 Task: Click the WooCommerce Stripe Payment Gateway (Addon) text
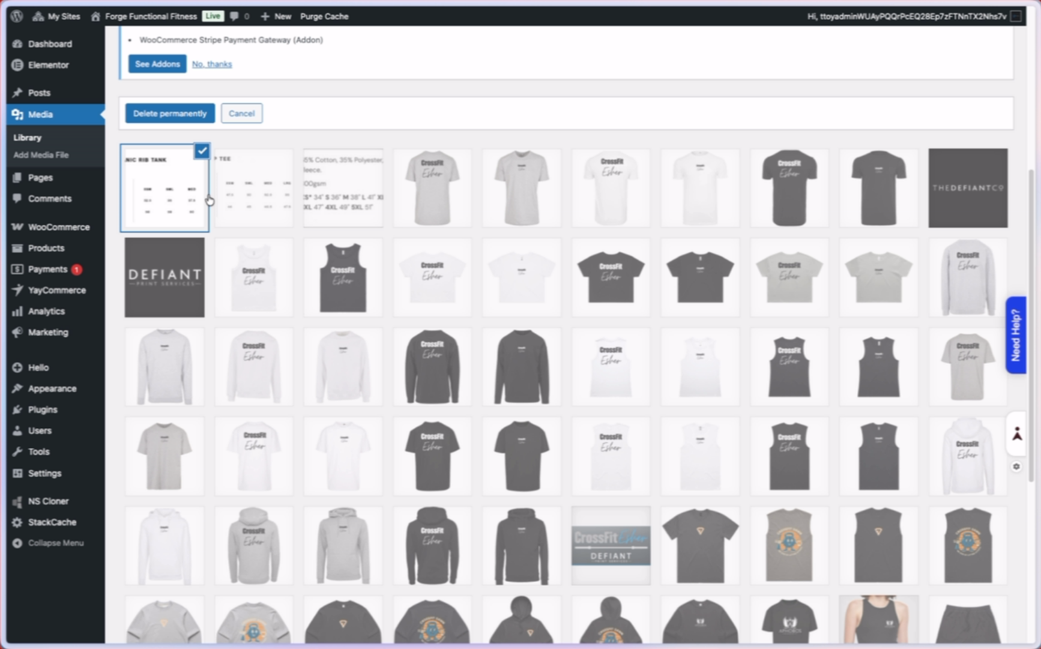point(231,40)
